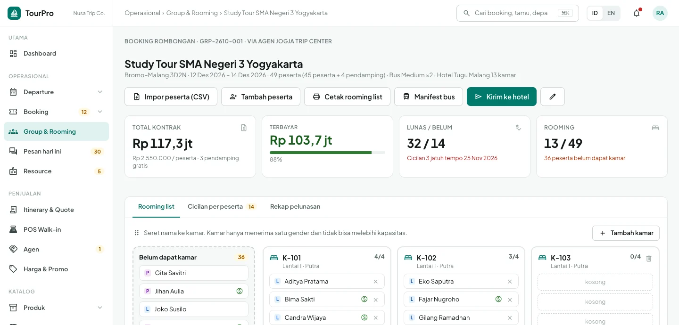Click Manifest bus button
The height and width of the screenshot is (325, 679).
pos(429,97)
